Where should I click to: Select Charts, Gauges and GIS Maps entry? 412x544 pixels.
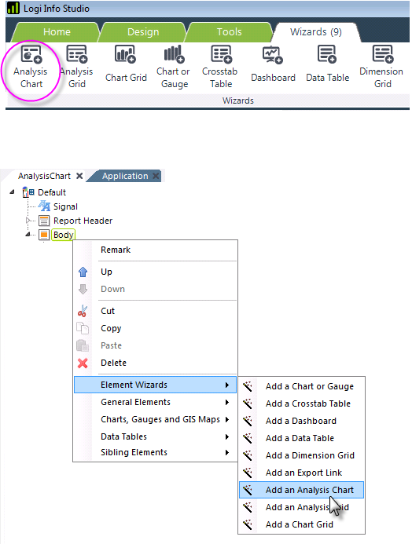click(x=155, y=419)
